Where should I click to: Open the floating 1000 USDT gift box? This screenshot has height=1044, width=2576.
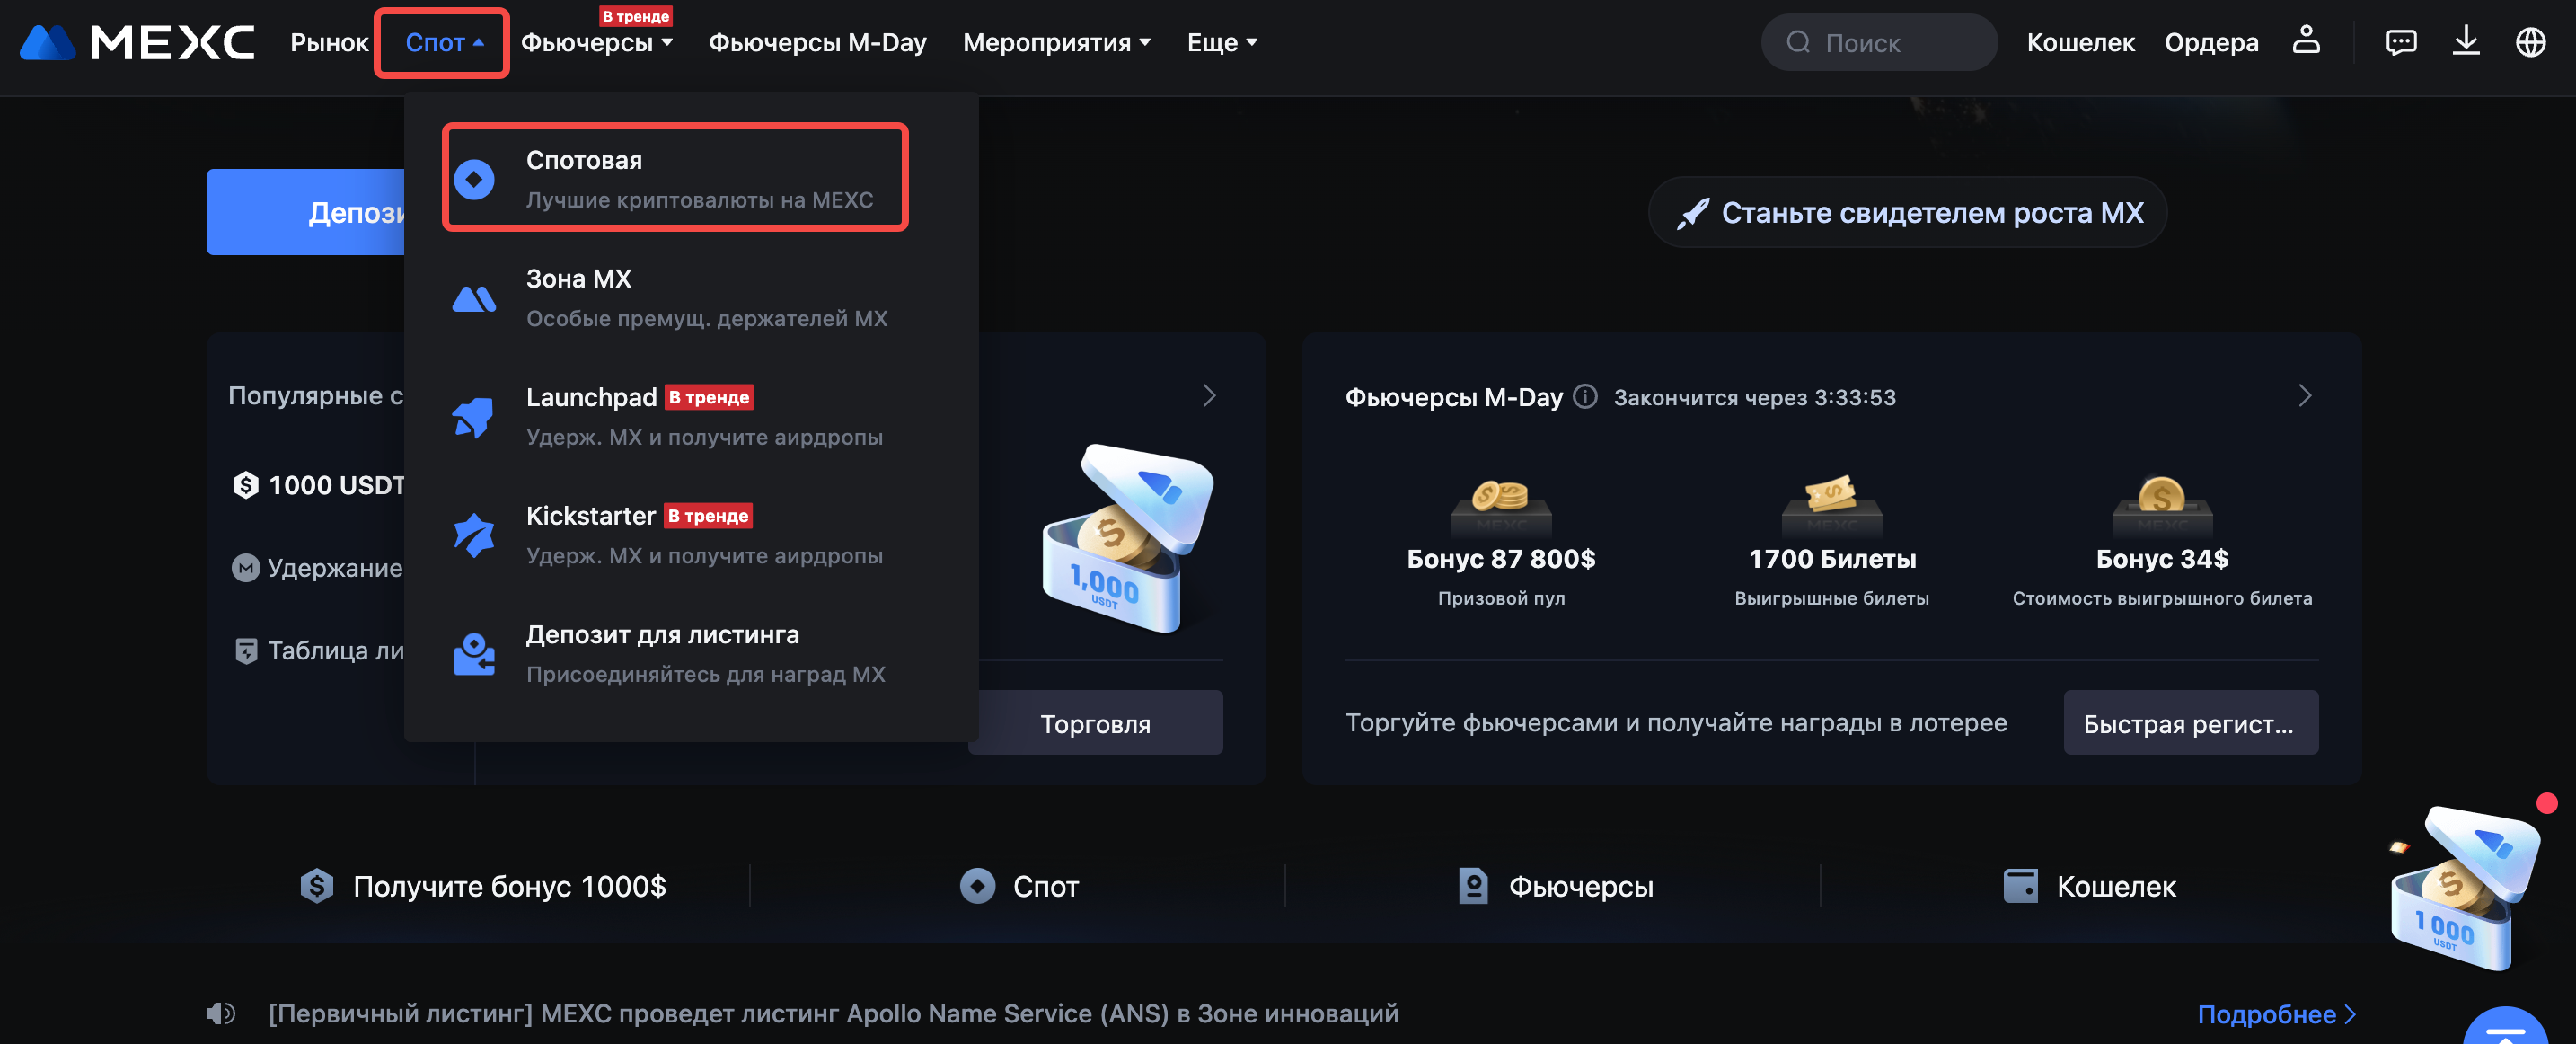[2463, 887]
